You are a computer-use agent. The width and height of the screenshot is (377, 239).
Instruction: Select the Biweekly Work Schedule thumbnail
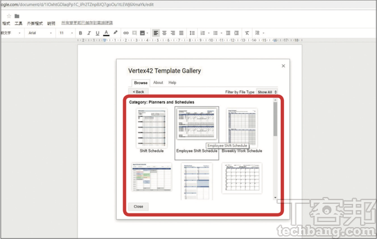242,128
